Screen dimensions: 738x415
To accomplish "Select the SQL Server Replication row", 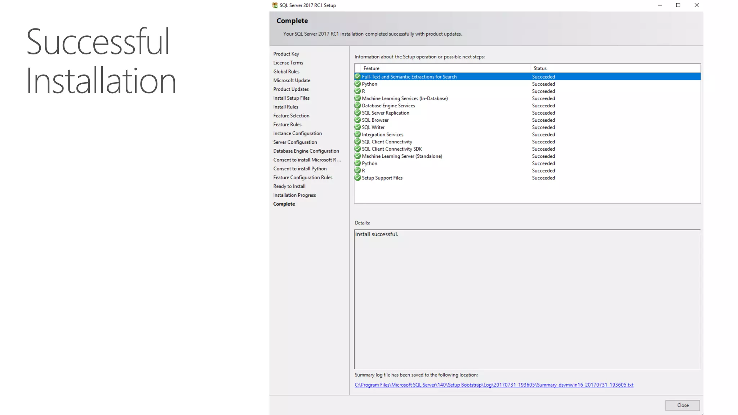I will [x=528, y=113].
